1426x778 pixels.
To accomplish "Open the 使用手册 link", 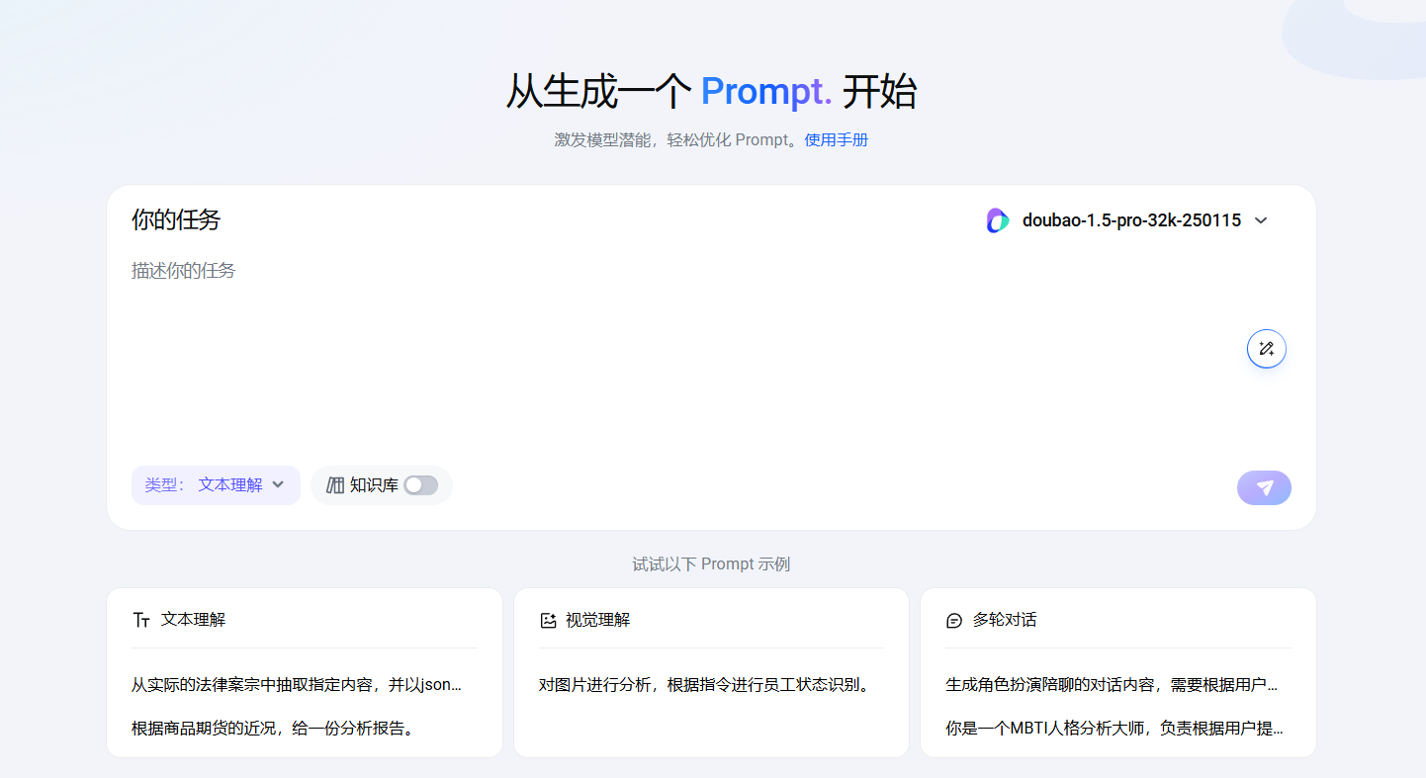I will pyautogui.click(x=837, y=140).
